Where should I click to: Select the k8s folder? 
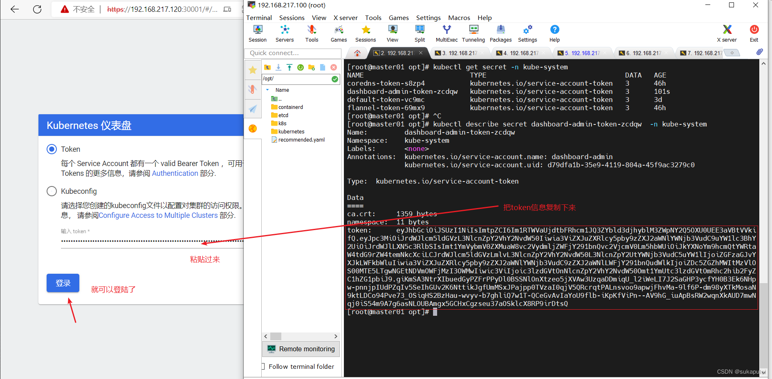pyautogui.click(x=279, y=123)
